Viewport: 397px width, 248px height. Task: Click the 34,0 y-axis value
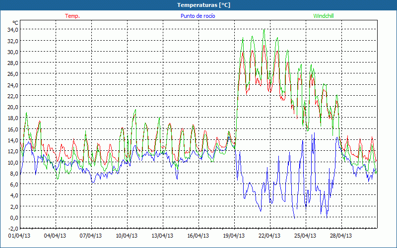(13, 30)
